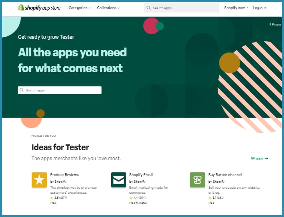Focus the header Search apps field

click(x=184, y=8)
